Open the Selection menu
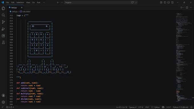The height and width of the screenshot is (109, 194). coord(20,3)
